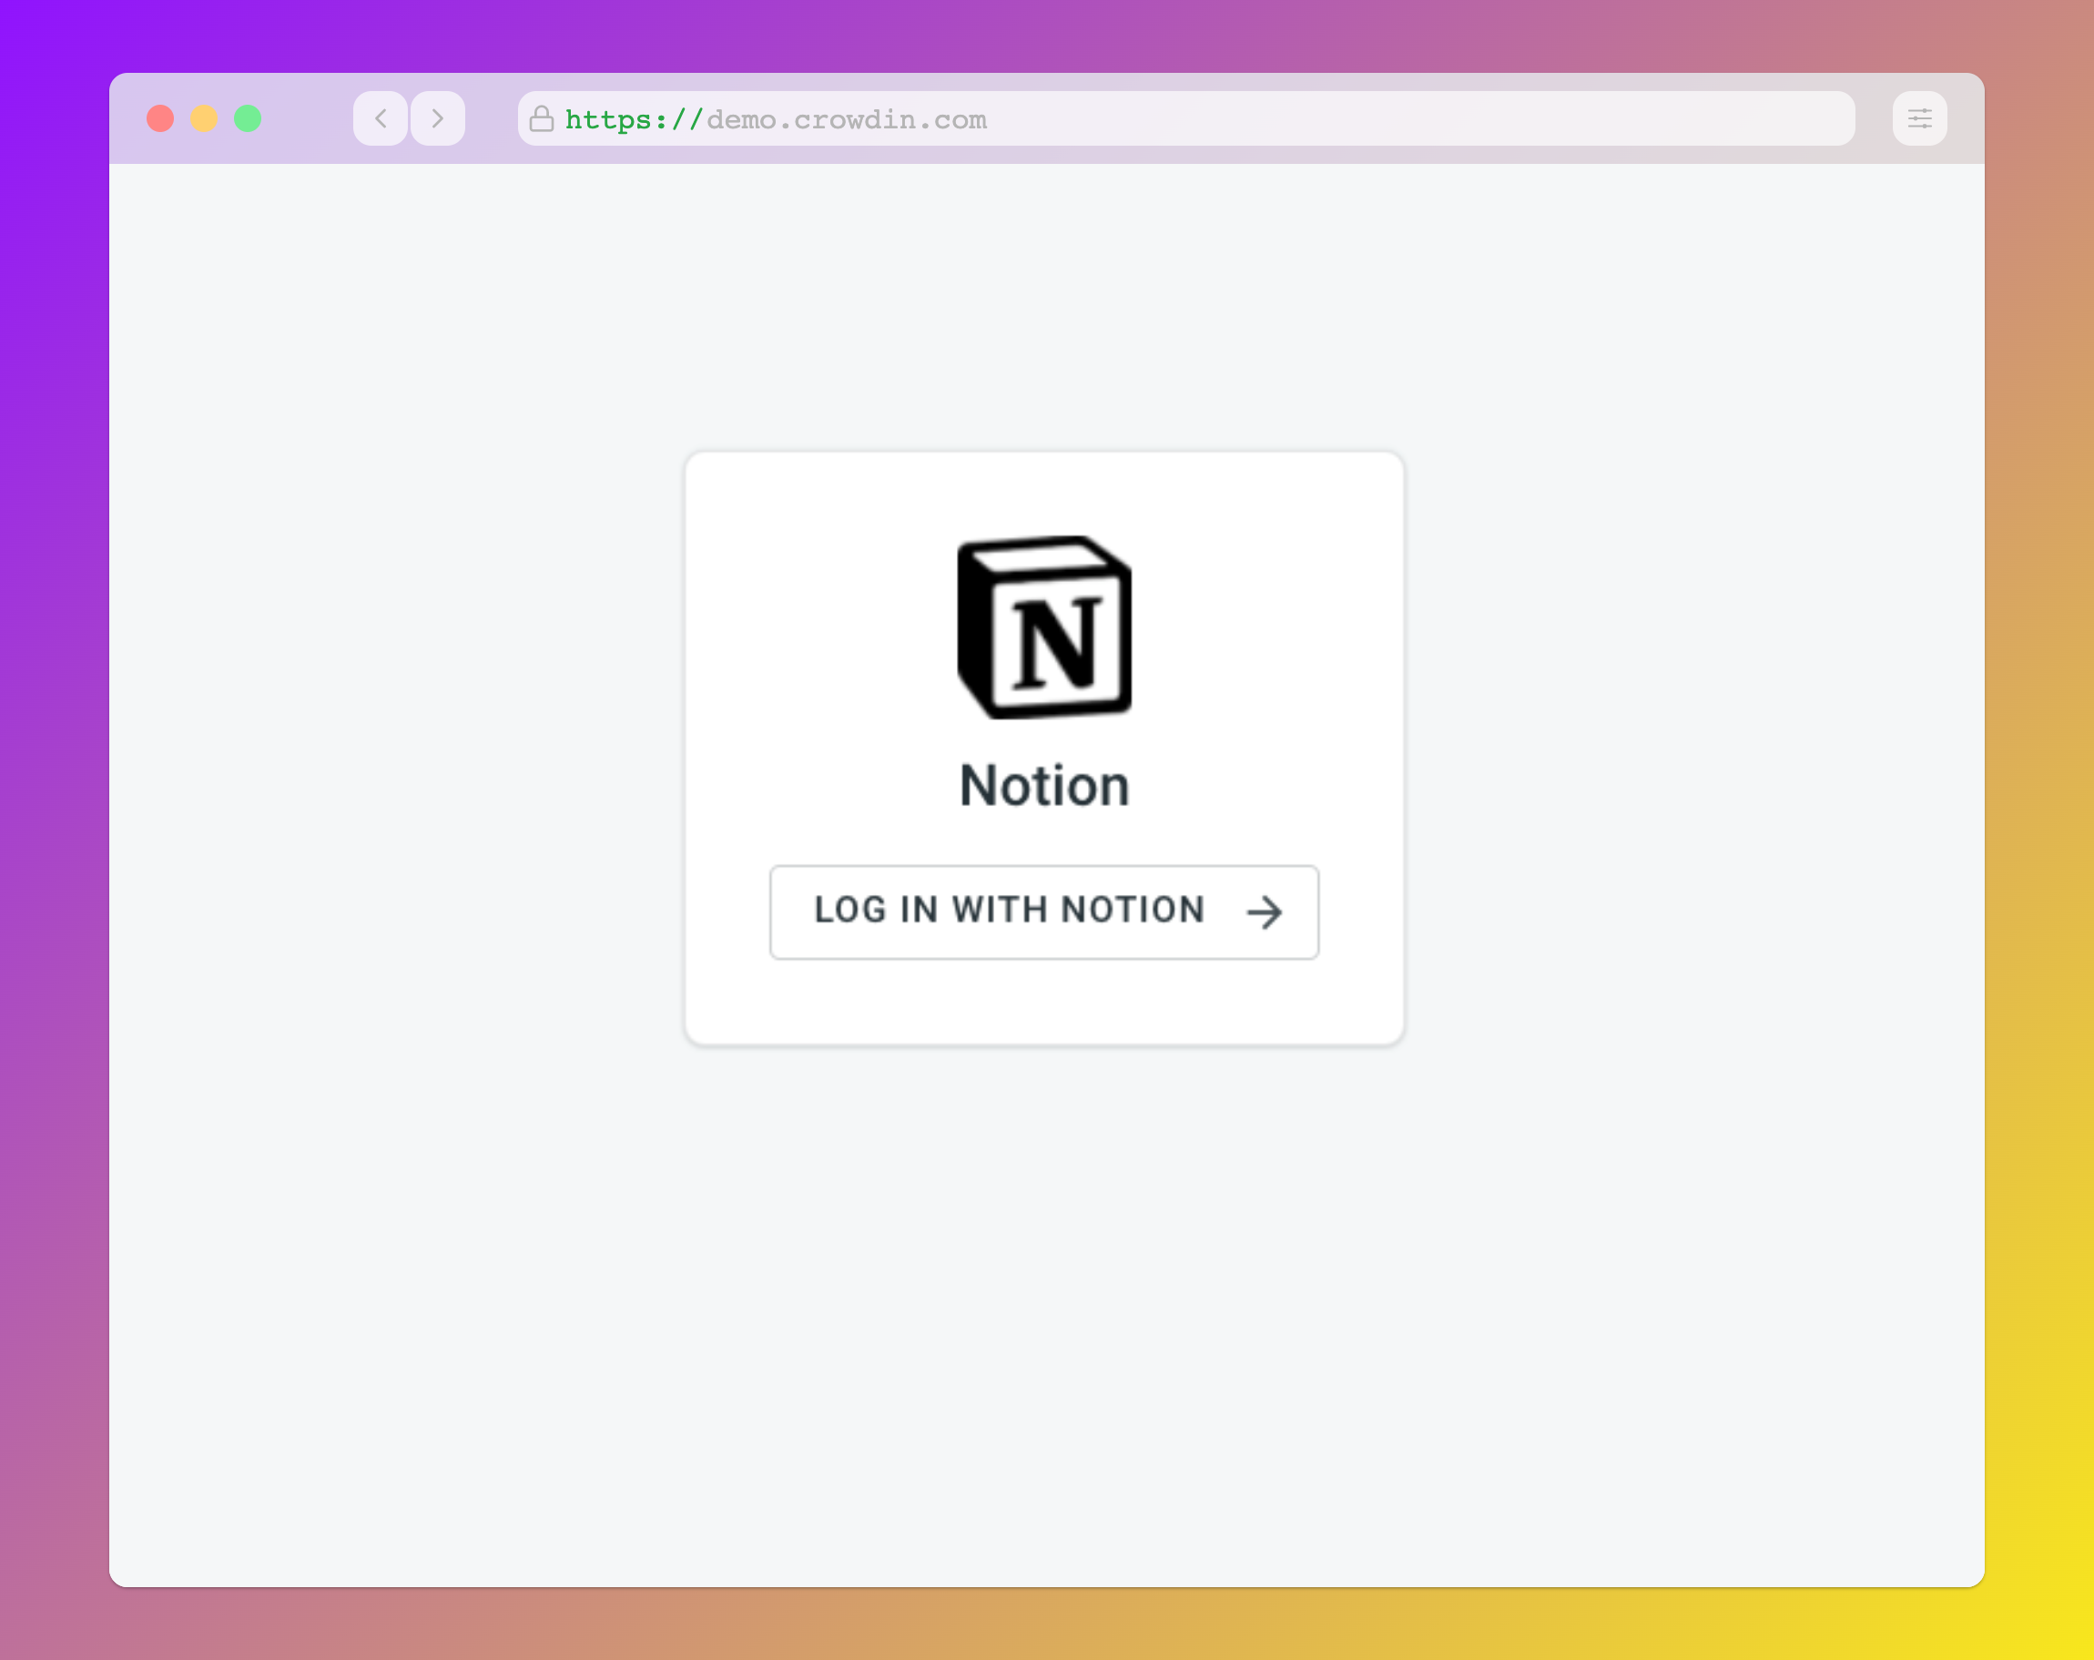Go forward with the browser forward arrow
The height and width of the screenshot is (1660, 2094).
click(x=438, y=118)
